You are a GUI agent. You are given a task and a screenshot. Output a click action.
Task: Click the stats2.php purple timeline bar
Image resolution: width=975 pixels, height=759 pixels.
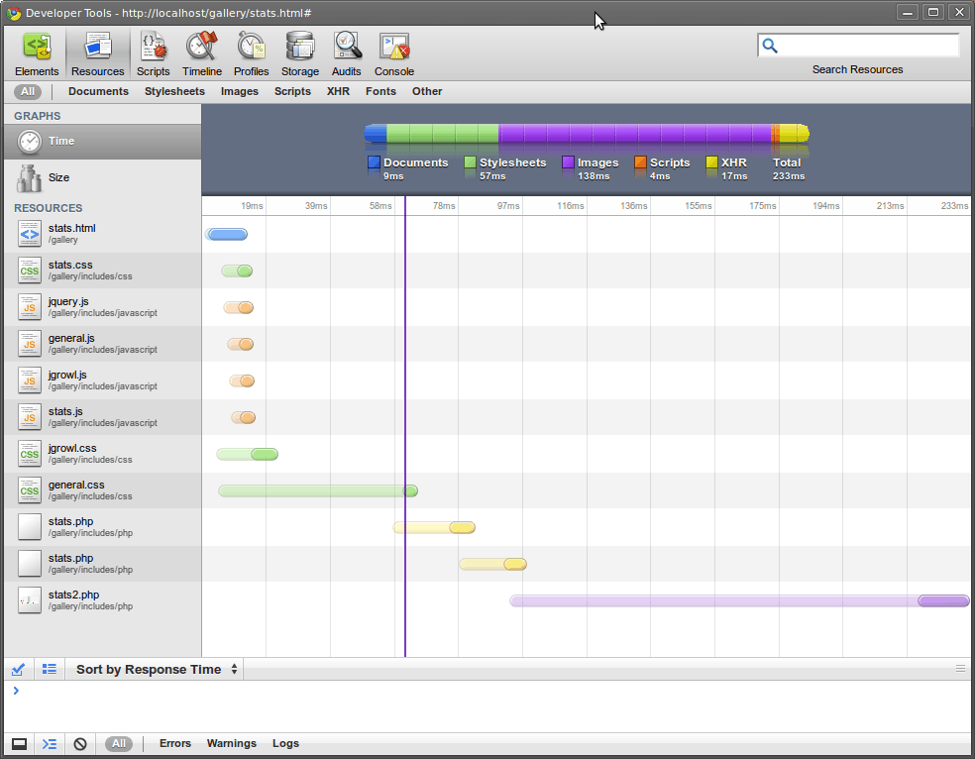click(739, 600)
